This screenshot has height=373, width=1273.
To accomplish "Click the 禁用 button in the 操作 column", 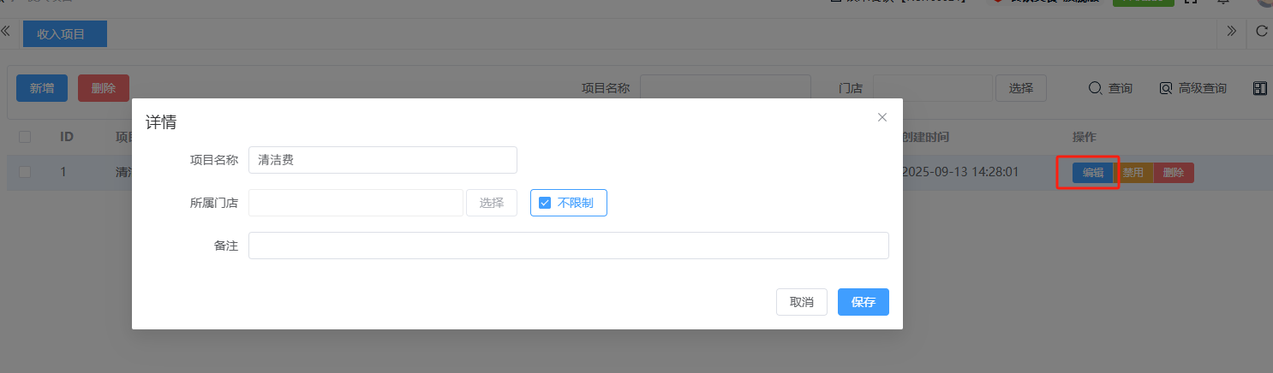I will tap(1133, 173).
